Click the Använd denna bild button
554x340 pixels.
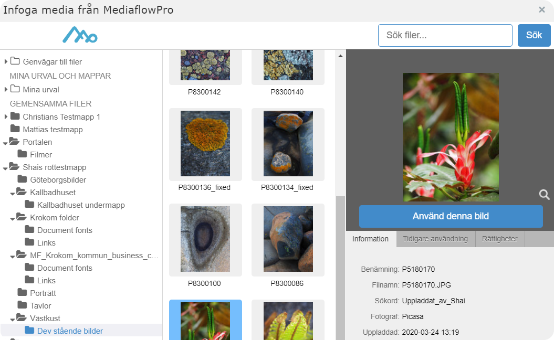451,216
